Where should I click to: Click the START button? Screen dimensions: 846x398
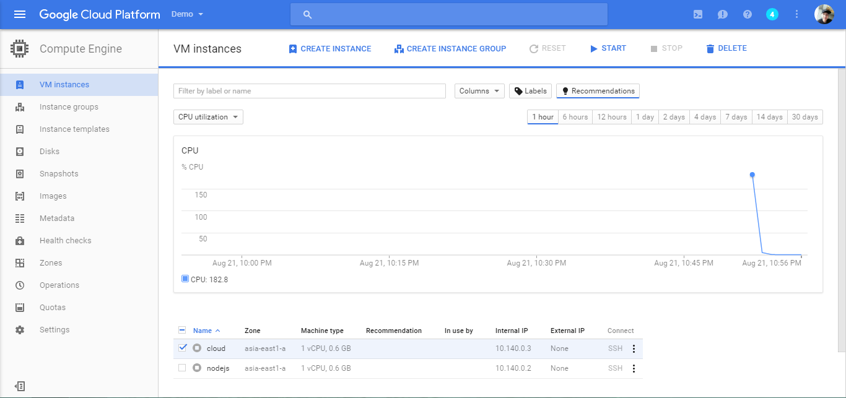pos(608,48)
